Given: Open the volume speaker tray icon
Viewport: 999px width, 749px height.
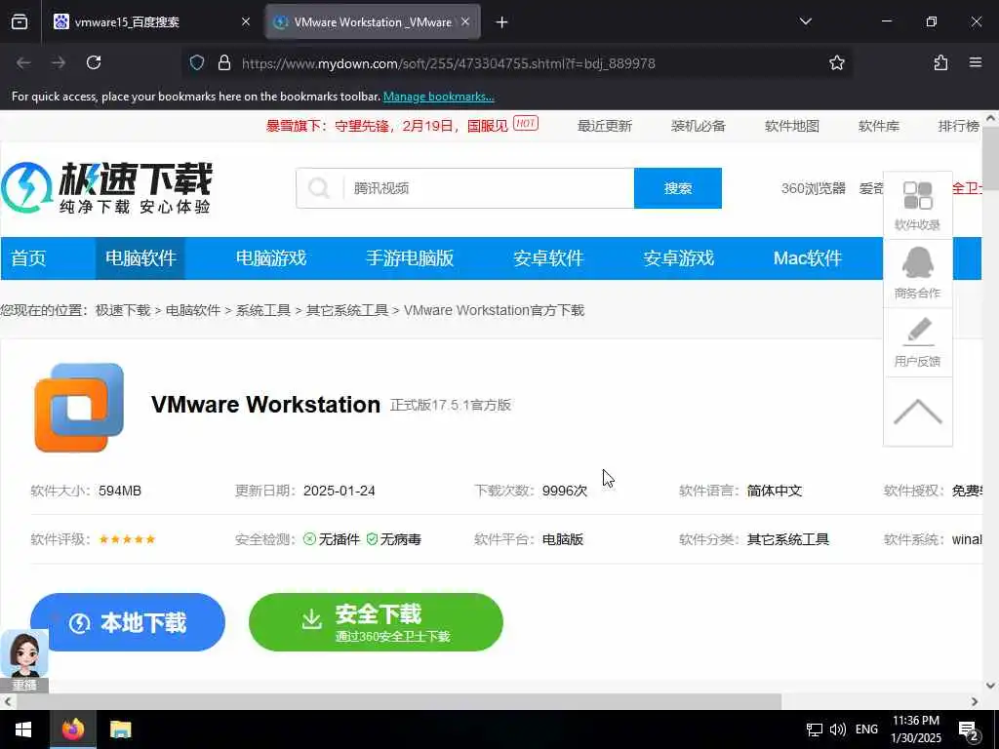Looking at the screenshot, I should (x=838, y=729).
